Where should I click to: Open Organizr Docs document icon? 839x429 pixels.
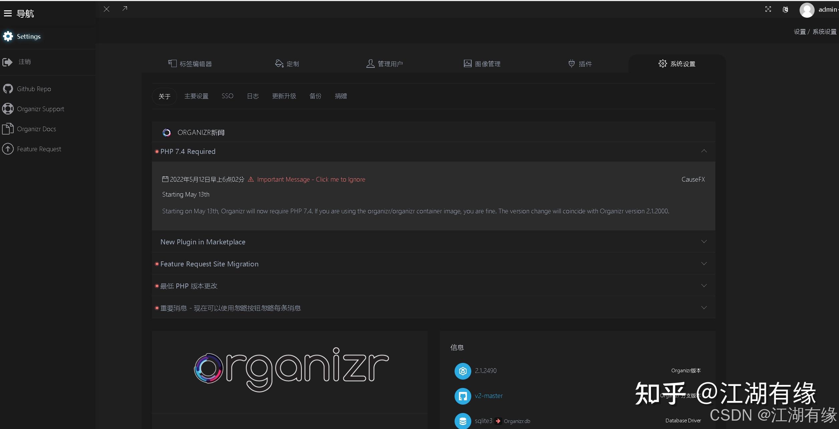tap(8, 129)
